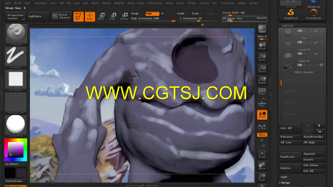This screenshot has width=333, height=187.
Task: Click the Zoom canvas icon
Action: click(x=262, y=57)
